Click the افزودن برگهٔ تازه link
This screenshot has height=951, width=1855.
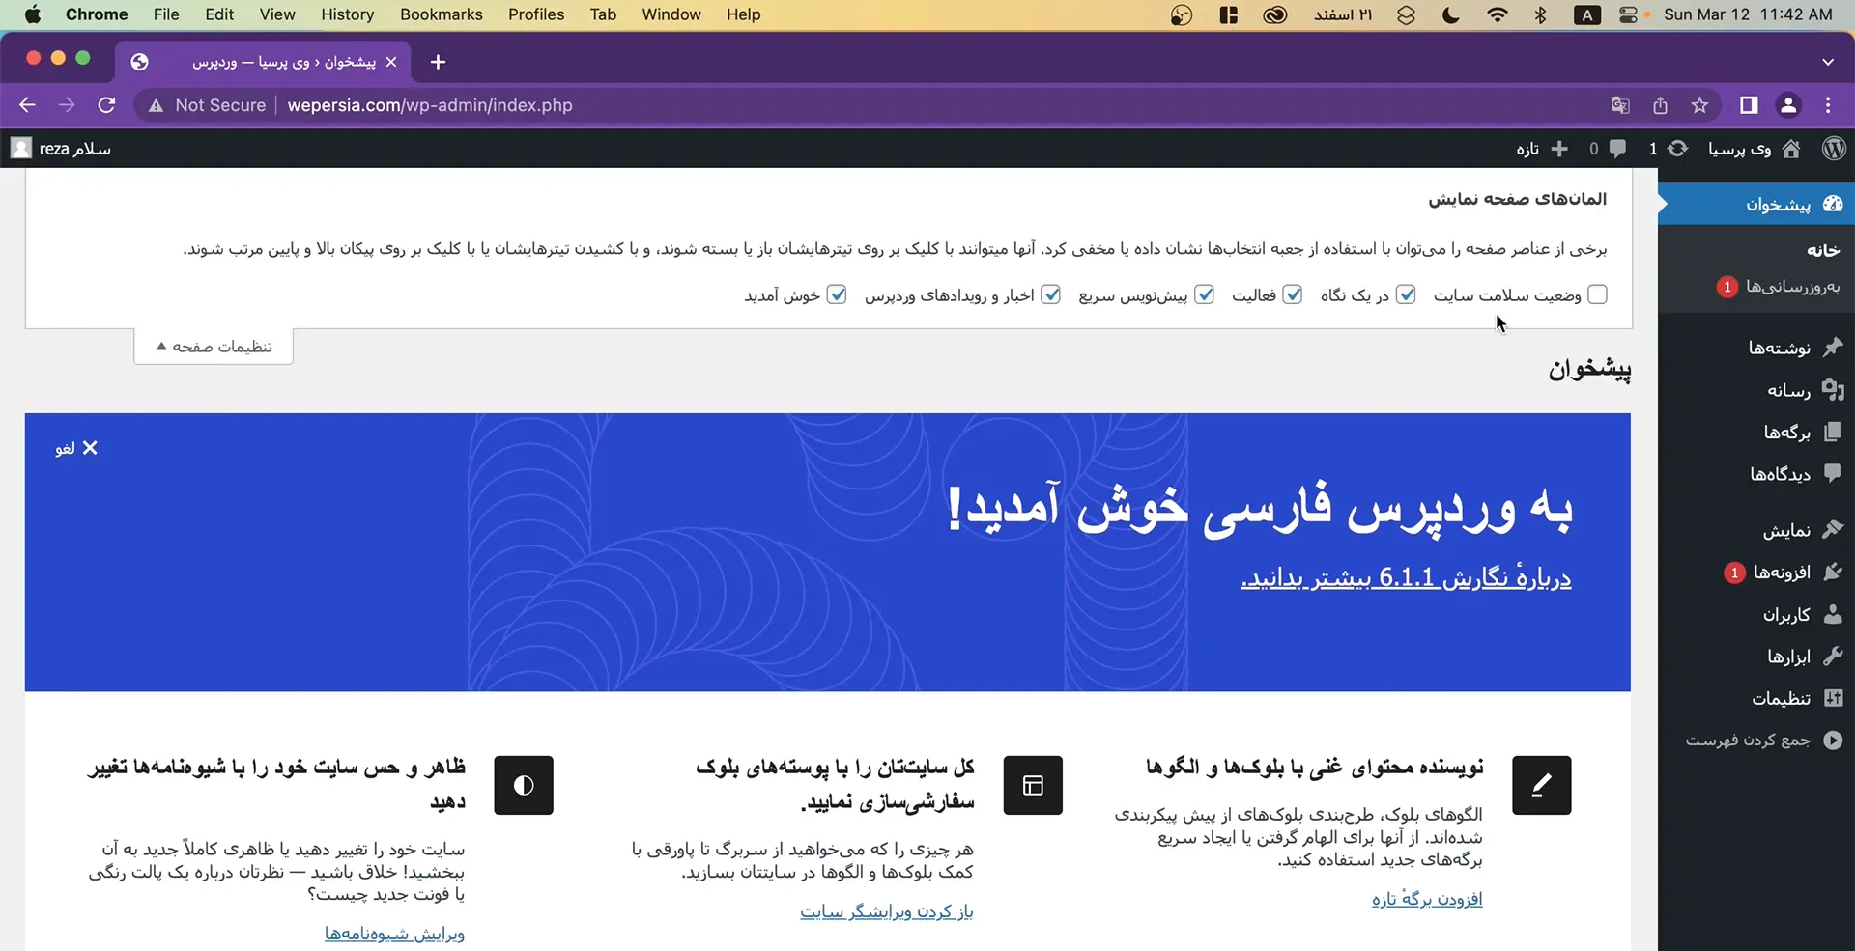(1427, 899)
